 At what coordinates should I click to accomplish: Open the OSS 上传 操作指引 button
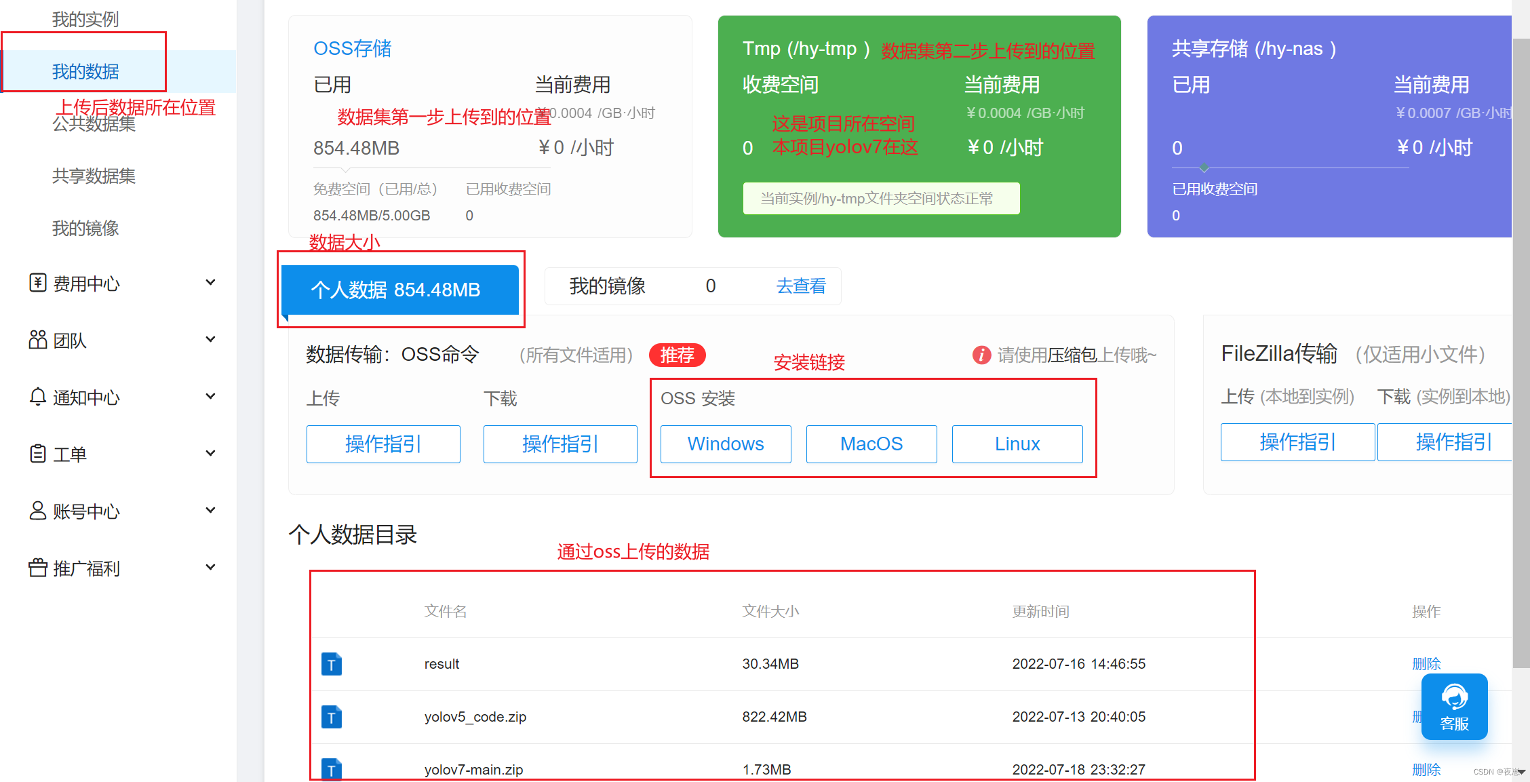click(x=383, y=444)
